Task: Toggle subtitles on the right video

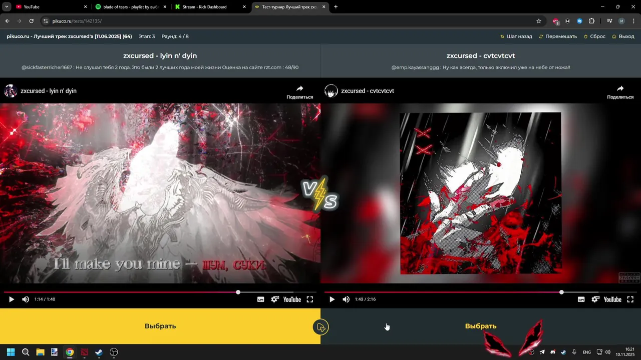Action: tap(581, 299)
